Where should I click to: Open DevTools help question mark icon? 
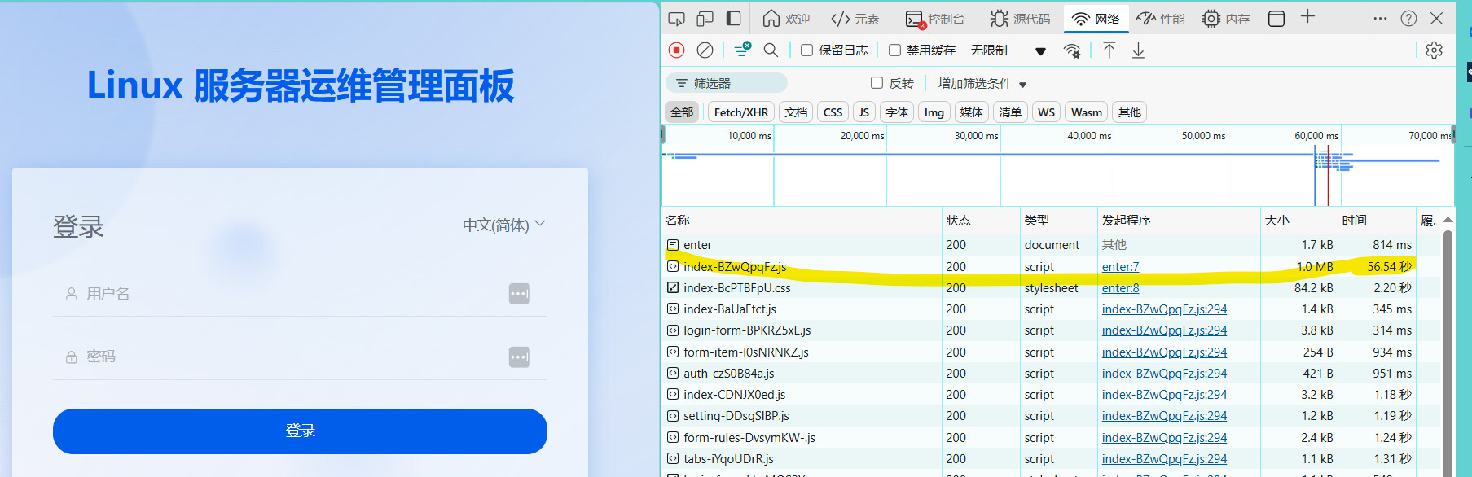click(x=1408, y=18)
